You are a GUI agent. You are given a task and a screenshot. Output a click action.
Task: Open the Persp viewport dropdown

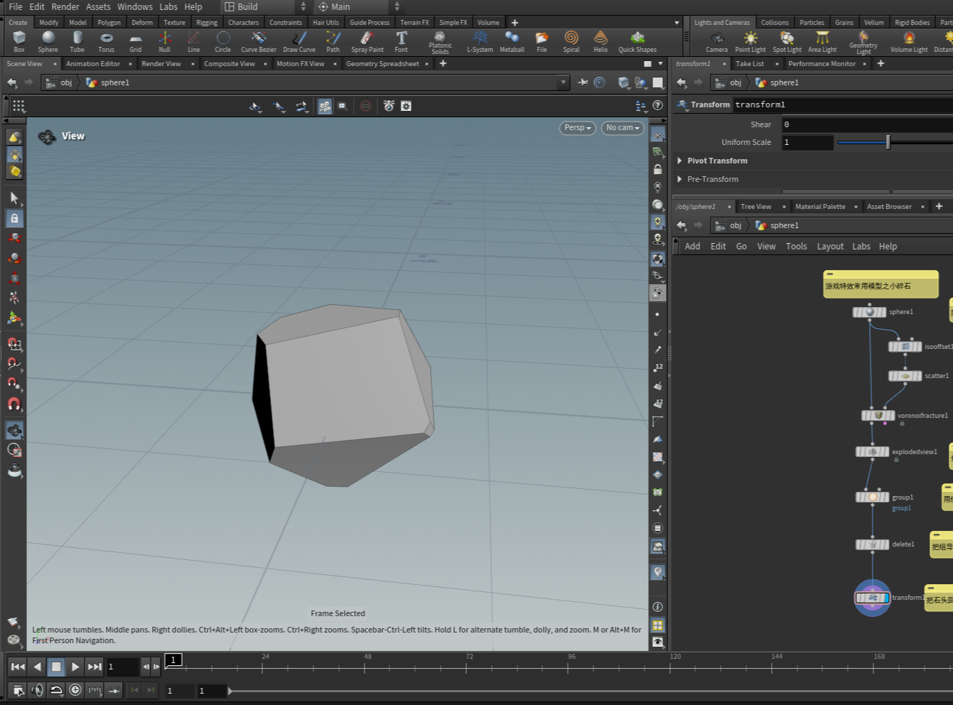pos(577,128)
